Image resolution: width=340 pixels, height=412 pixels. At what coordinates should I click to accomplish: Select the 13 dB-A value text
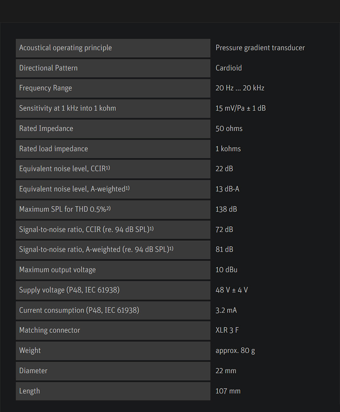coord(227,189)
